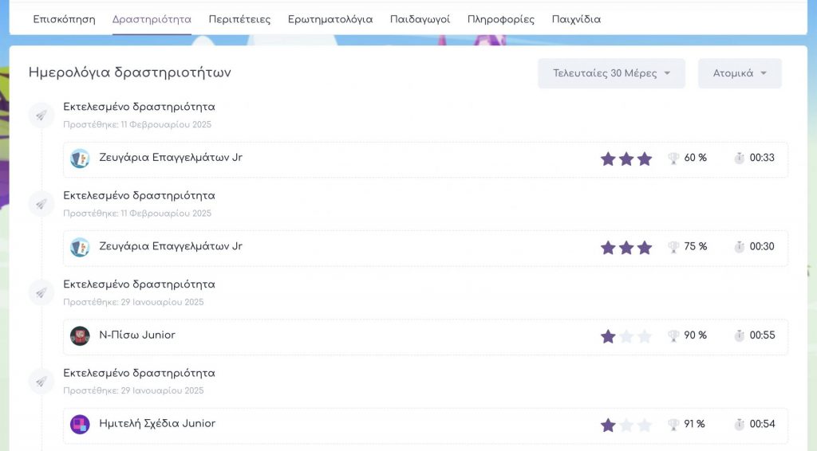Click the stopwatch icon beside 00:54
Screen dimensions: 817x451
click(740, 424)
